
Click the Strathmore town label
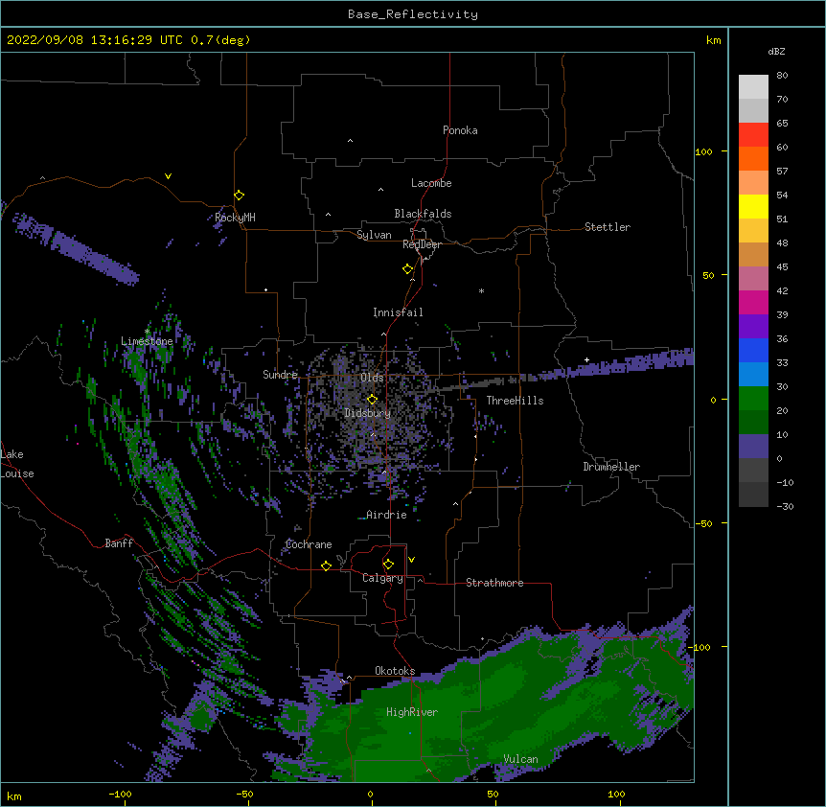point(494,583)
